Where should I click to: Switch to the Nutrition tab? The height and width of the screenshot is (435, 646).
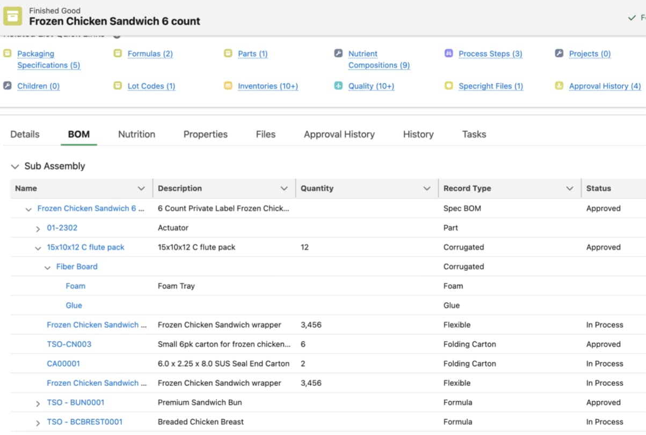136,134
